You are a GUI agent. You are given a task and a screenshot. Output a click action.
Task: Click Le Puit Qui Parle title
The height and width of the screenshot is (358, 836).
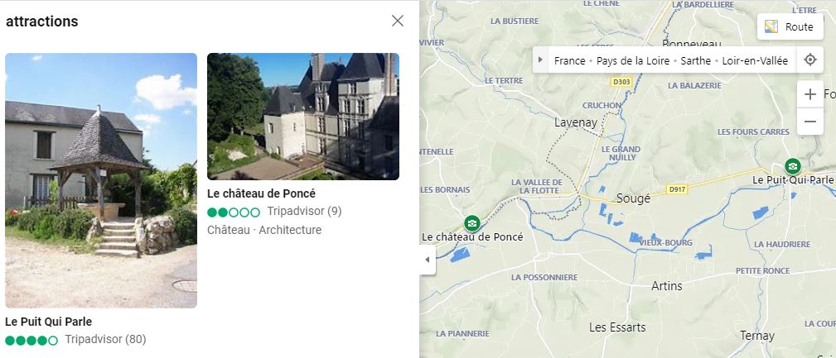(x=49, y=322)
